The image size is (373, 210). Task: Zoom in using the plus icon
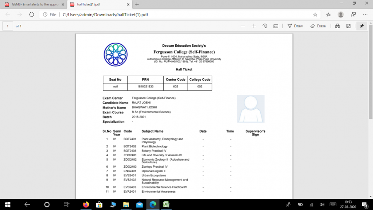pos(254,26)
